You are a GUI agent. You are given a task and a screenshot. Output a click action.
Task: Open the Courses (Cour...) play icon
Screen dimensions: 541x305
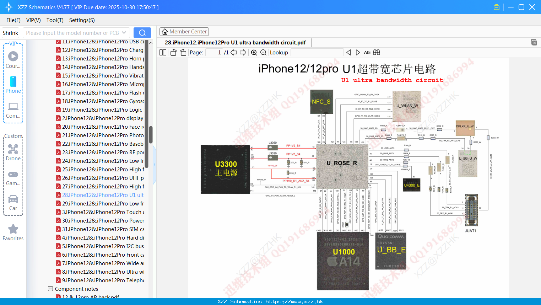point(13,56)
